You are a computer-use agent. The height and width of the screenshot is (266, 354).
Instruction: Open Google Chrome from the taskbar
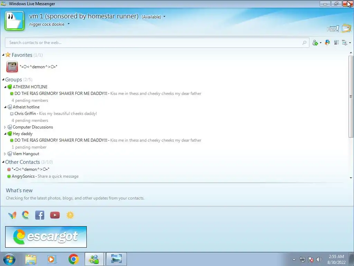[x=73, y=259]
